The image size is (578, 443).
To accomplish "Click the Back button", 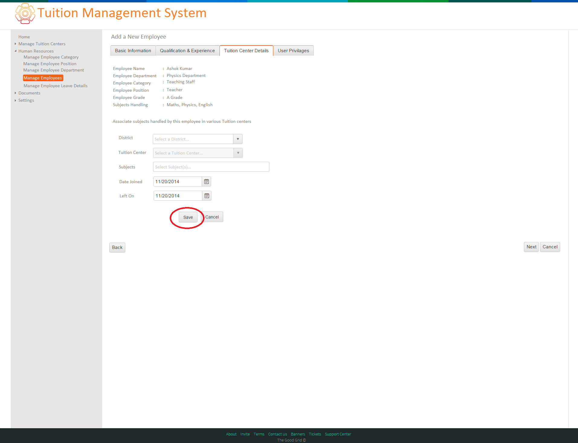I will [x=117, y=247].
